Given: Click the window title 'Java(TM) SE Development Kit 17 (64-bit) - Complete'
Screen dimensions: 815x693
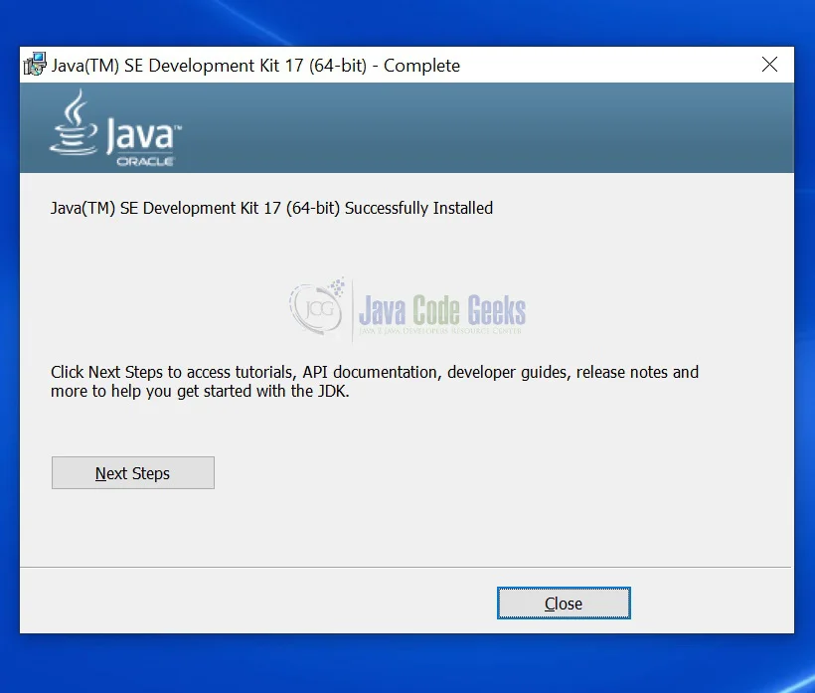Looking at the screenshot, I should (255, 66).
